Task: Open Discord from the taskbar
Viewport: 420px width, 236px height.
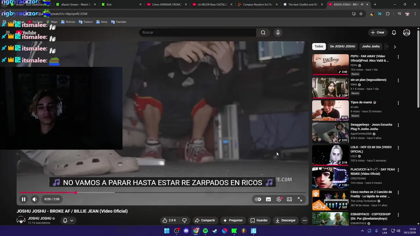Action: coord(186,231)
